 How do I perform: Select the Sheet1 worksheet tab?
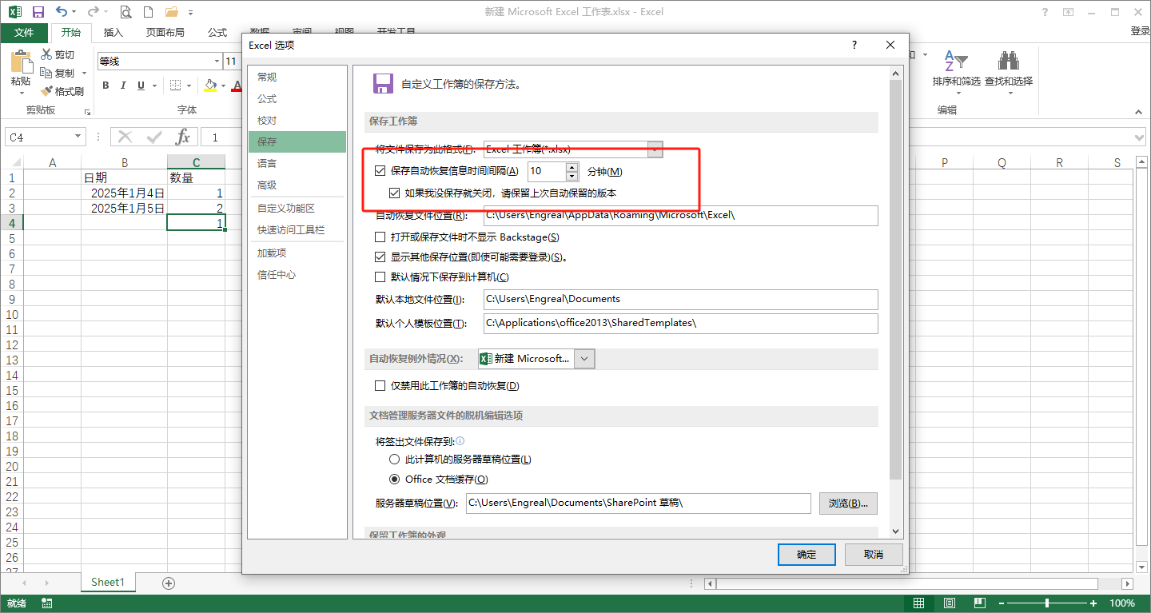click(108, 583)
